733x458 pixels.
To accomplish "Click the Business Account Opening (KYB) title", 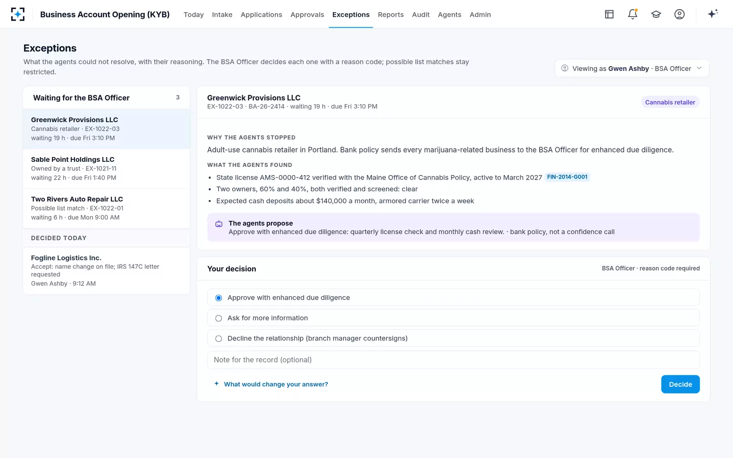I will click(105, 14).
